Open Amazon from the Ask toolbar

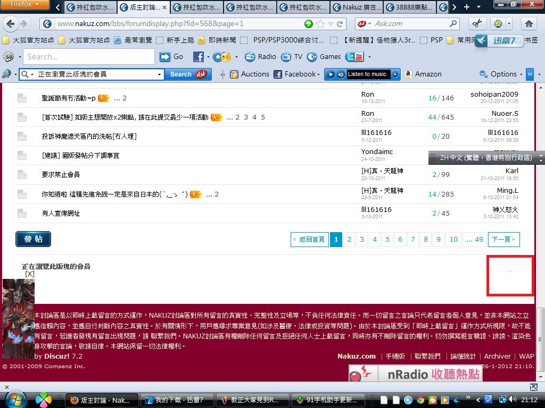pos(423,74)
